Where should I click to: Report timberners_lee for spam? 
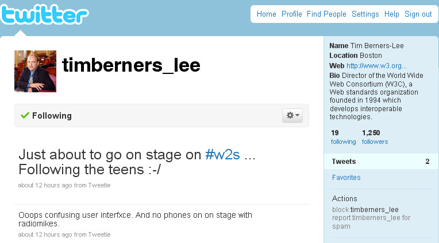371,222
